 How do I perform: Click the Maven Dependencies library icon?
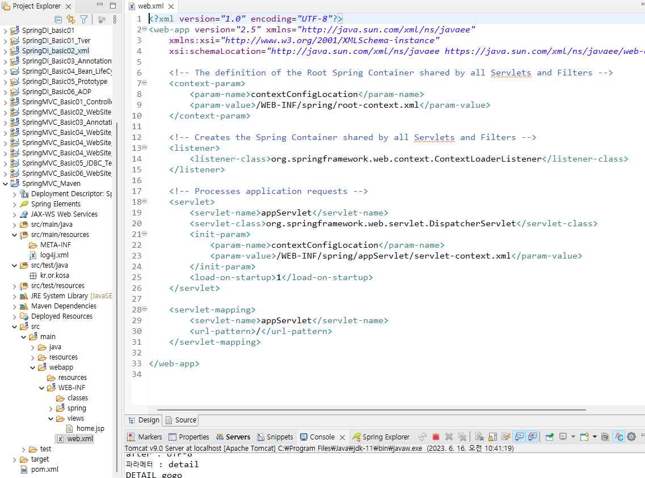(24, 307)
